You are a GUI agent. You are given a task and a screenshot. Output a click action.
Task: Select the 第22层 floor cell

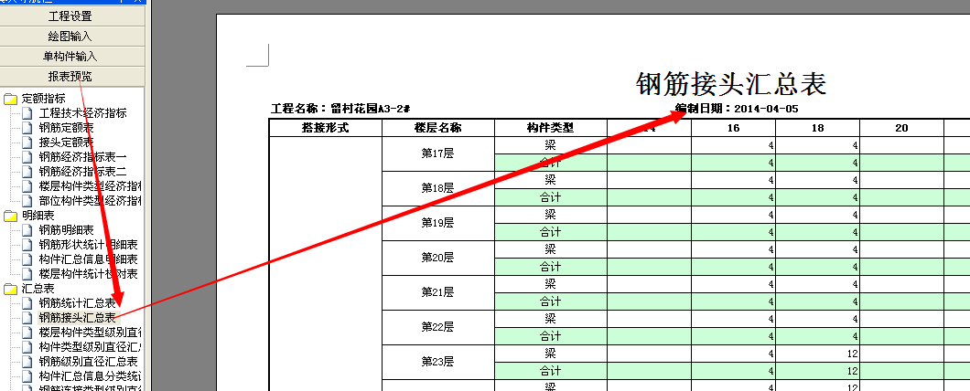438,327
